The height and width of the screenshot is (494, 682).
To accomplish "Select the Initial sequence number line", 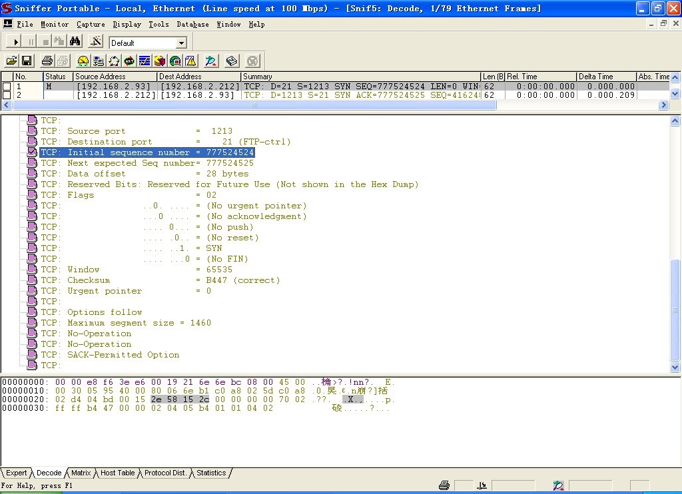I will [x=147, y=152].
